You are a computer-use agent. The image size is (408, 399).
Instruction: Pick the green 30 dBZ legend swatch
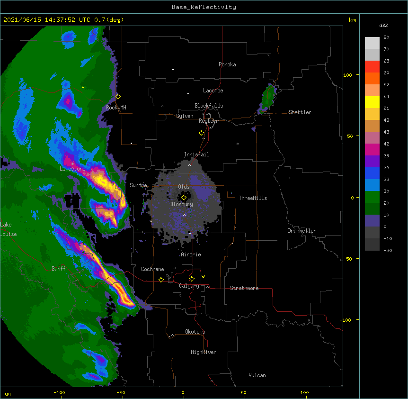(x=372, y=197)
